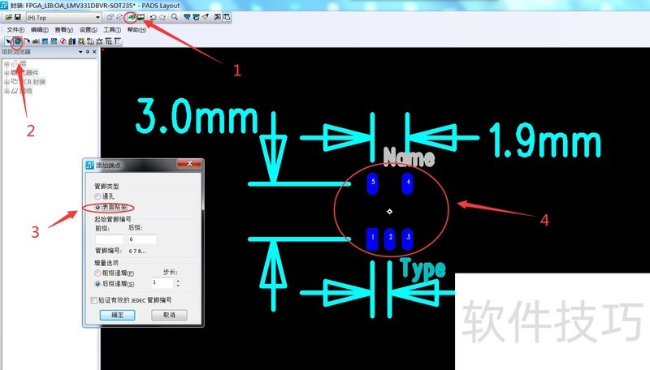The width and height of the screenshot is (650, 370).
Task: Click the Open file icon in toolbar
Action: click(x=7, y=16)
